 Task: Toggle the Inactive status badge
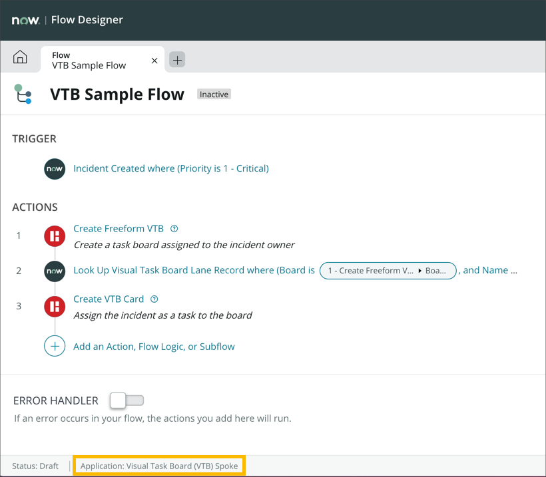click(213, 94)
